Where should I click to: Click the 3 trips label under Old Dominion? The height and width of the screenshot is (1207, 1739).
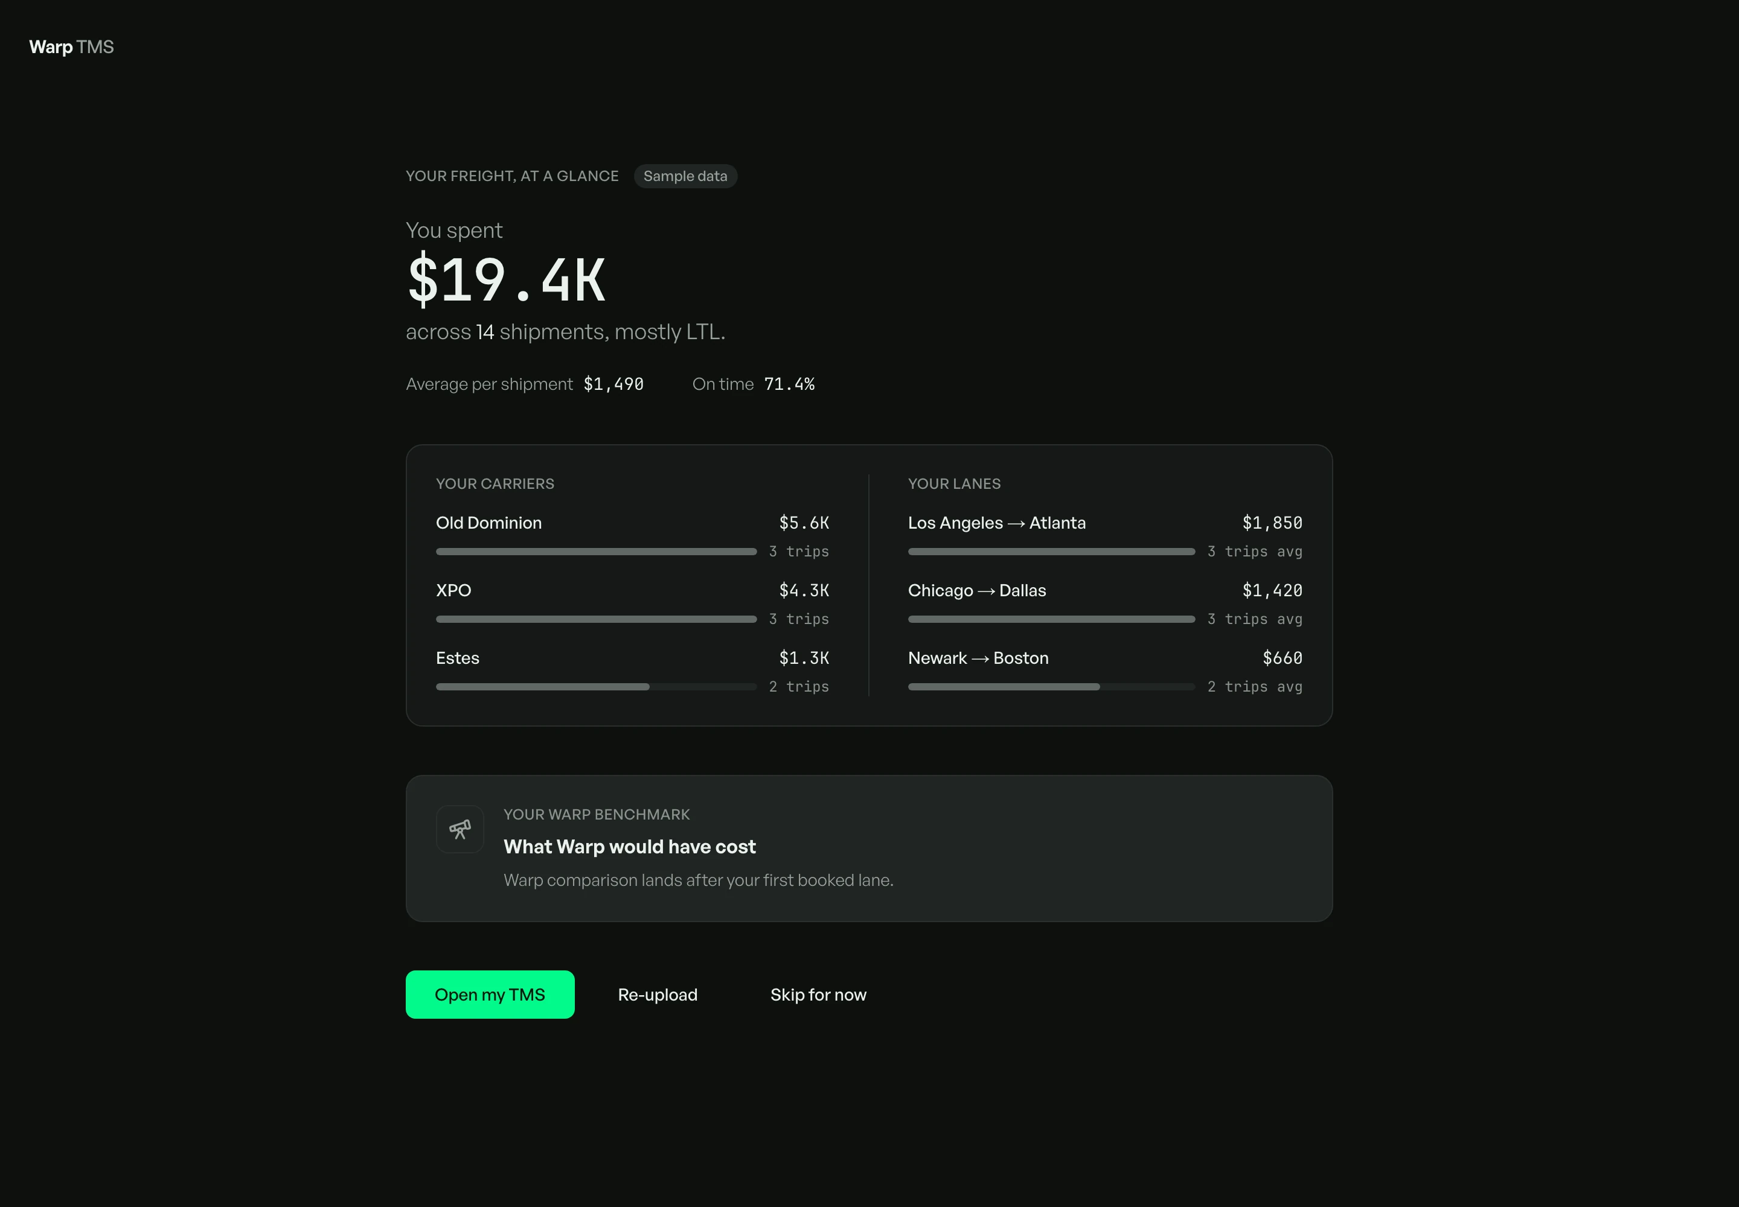pyautogui.click(x=798, y=552)
